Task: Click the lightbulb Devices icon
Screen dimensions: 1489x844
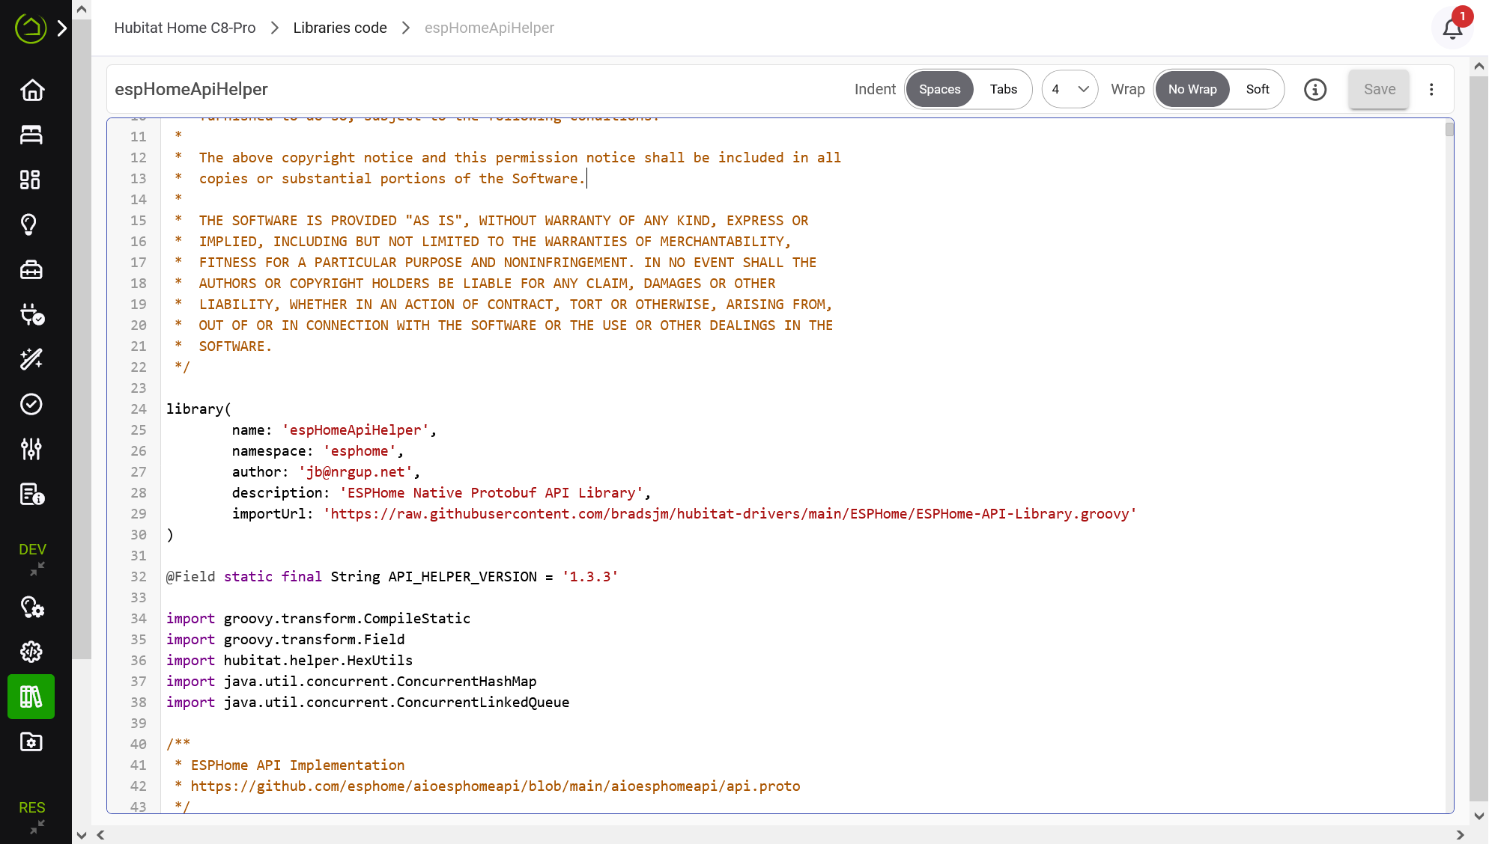Action: click(x=29, y=224)
